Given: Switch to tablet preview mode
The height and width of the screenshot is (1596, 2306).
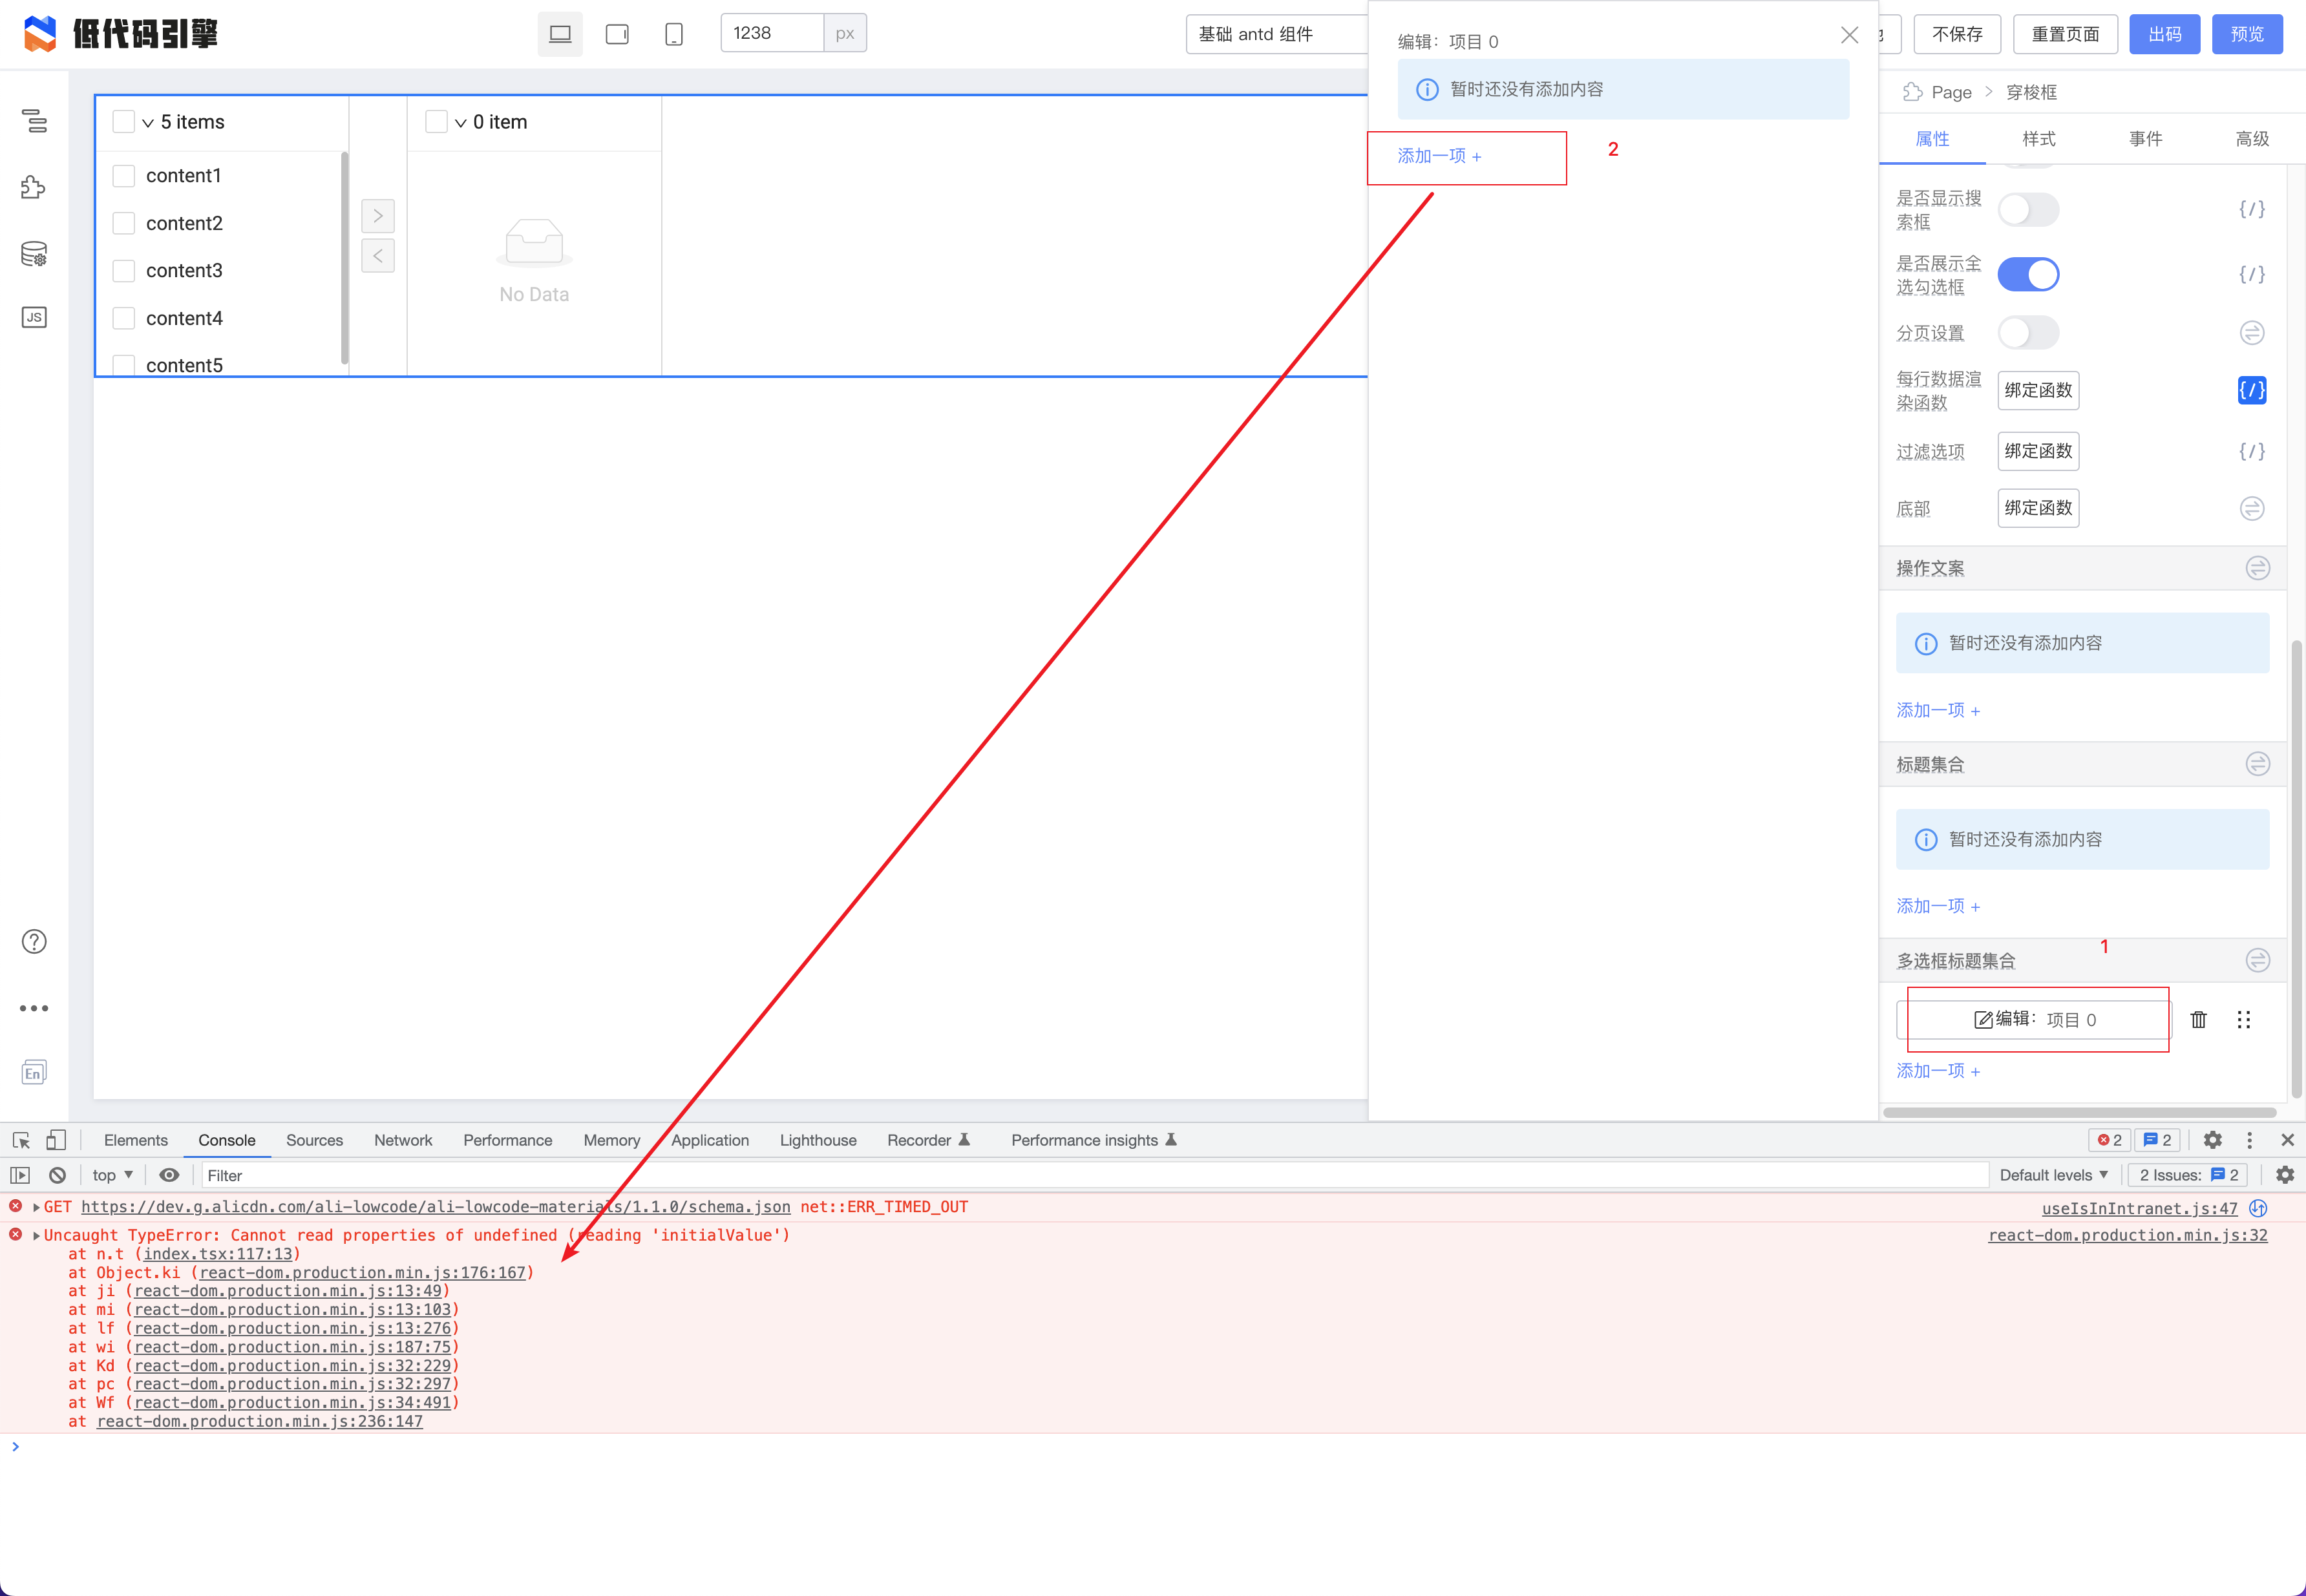Looking at the screenshot, I should click(x=617, y=33).
